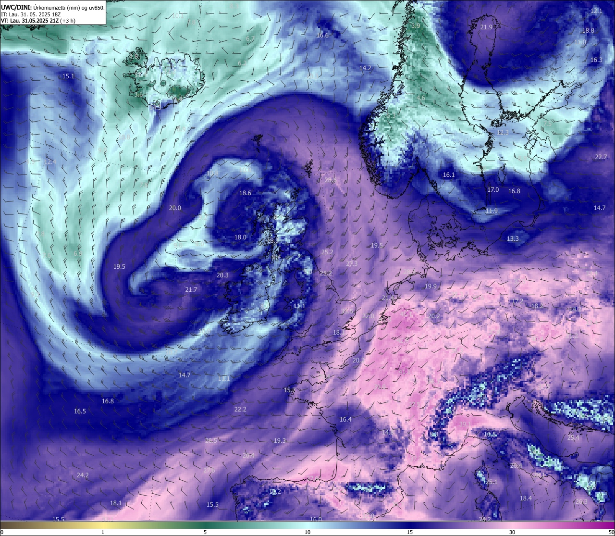
Task: Click the UWC/DINI map title text
Action: point(53,7)
